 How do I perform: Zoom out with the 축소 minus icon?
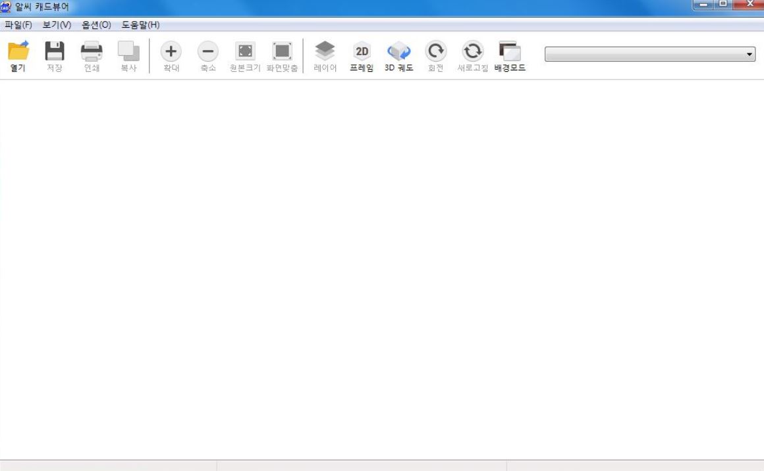tap(208, 51)
